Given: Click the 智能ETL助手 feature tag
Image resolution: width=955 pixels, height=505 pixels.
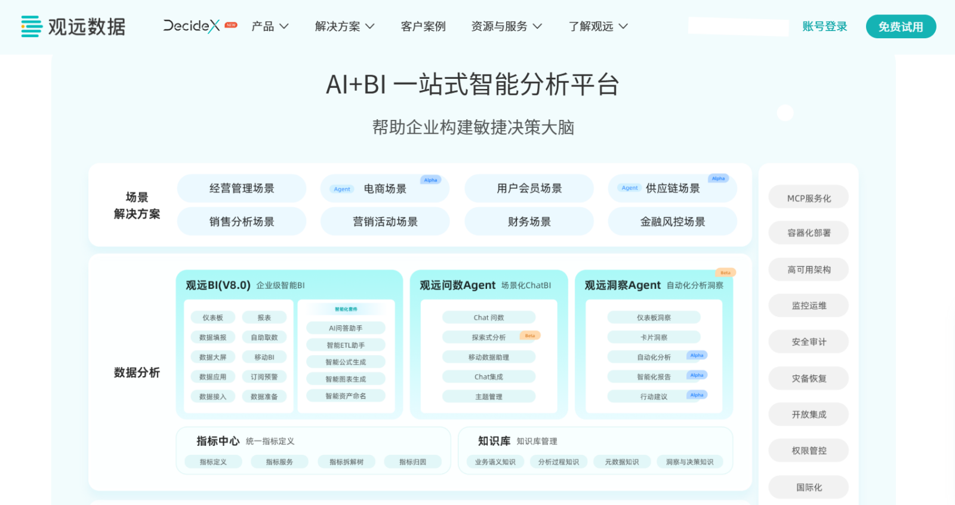Looking at the screenshot, I should (346, 345).
